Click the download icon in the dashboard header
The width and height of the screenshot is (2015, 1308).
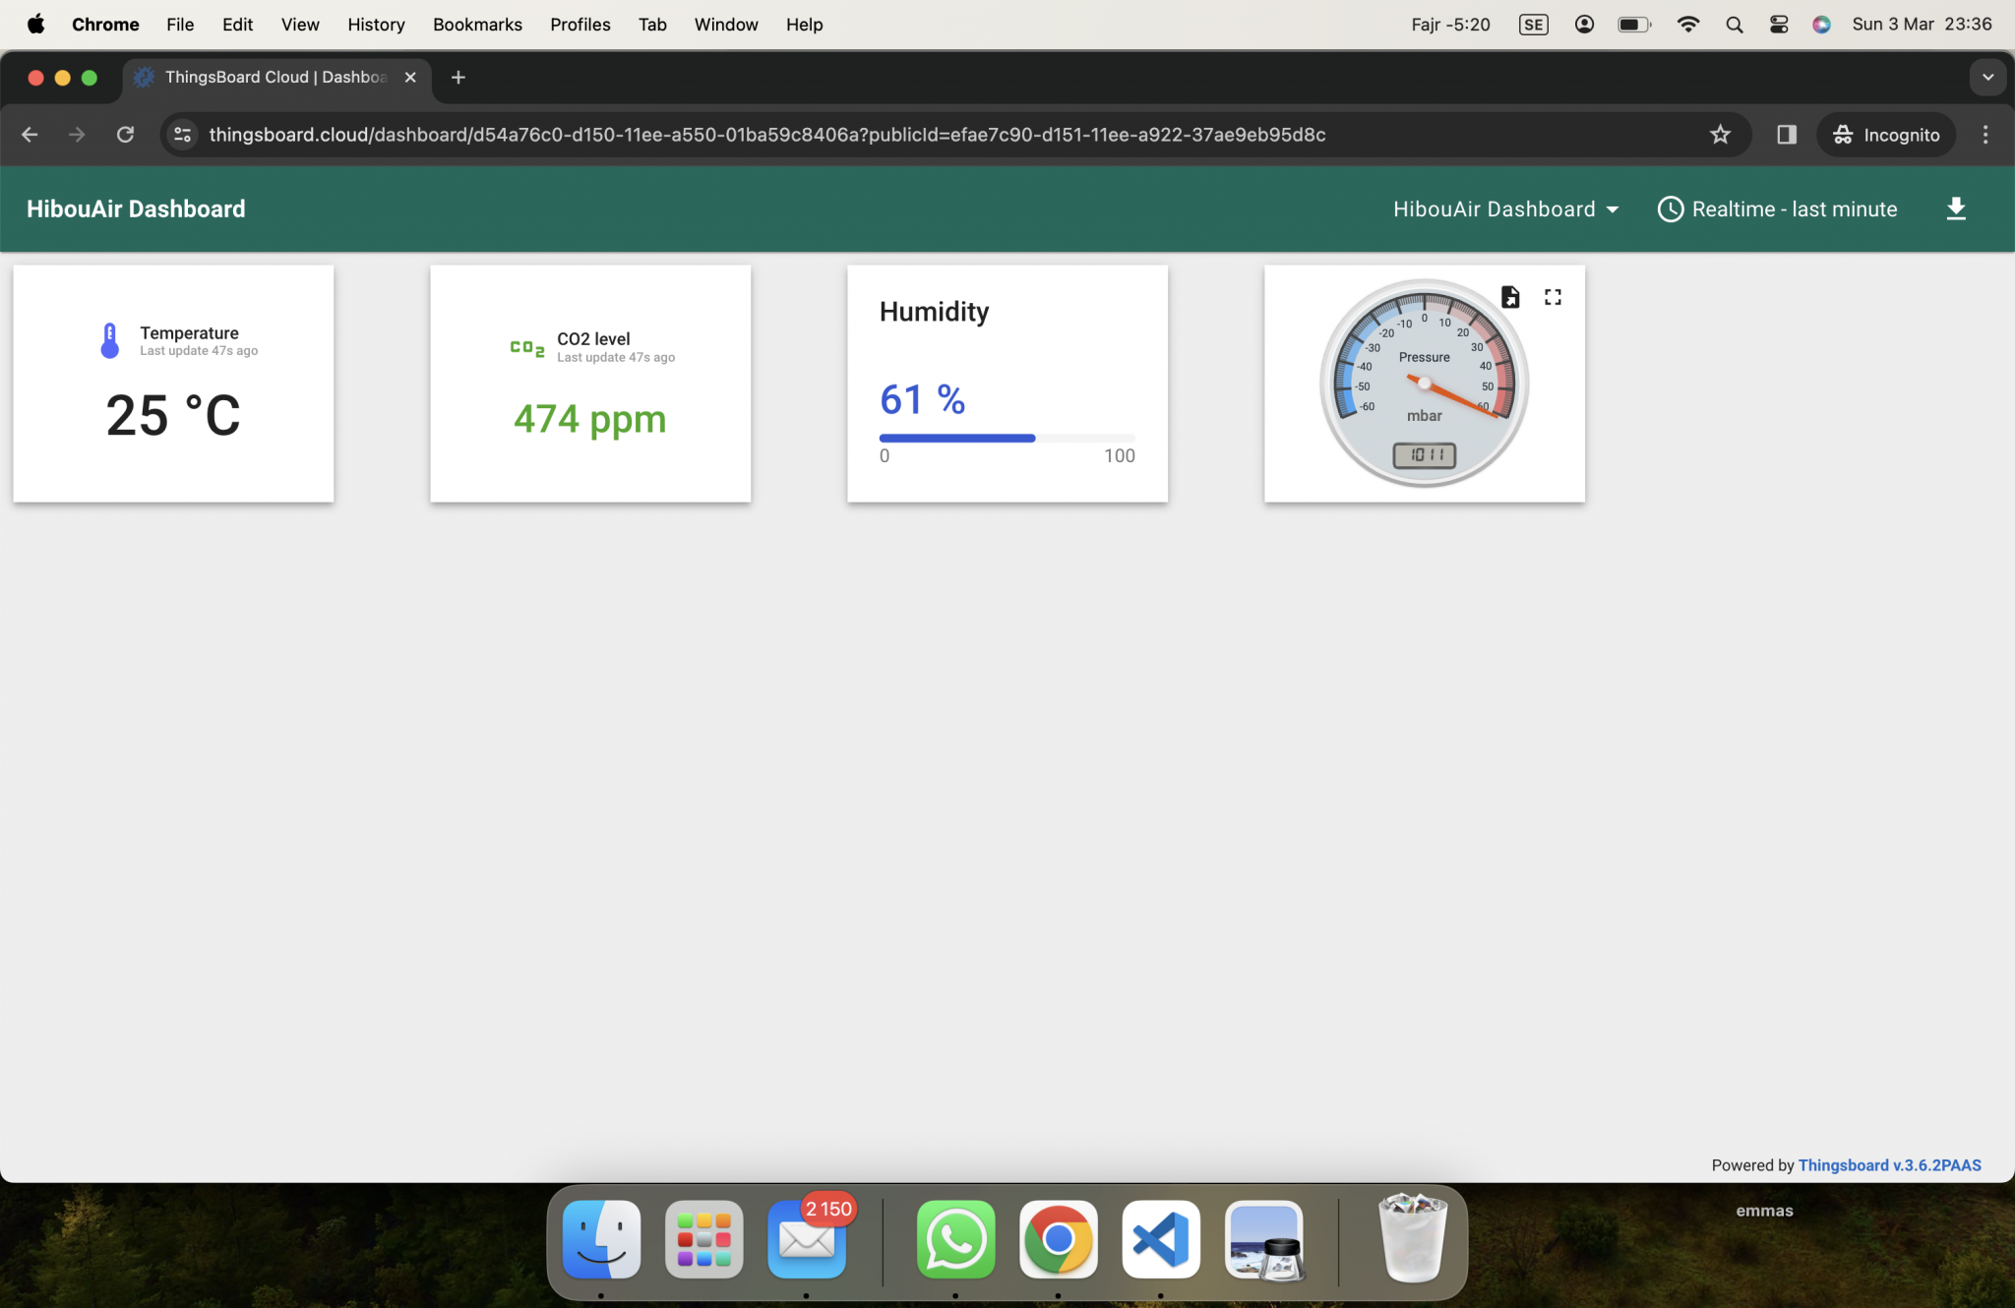[x=1957, y=208]
